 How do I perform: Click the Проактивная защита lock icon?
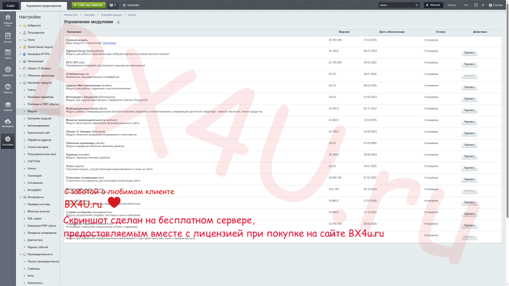coord(24,47)
